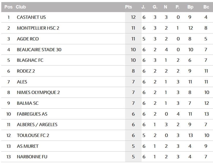
Task: Click FABREGUES AS team name
Action: click(x=32, y=114)
